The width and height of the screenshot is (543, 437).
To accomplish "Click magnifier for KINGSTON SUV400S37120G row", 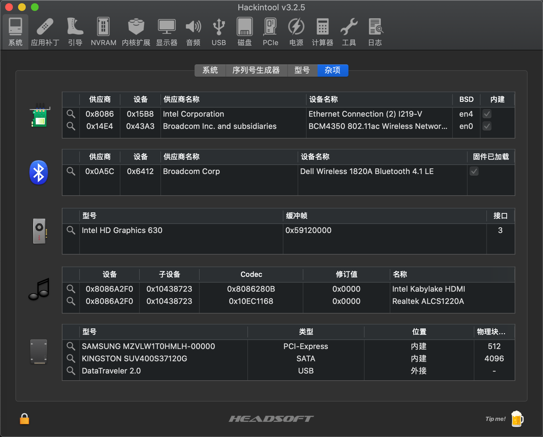I will pyautogui.click(x=71, y=358).
